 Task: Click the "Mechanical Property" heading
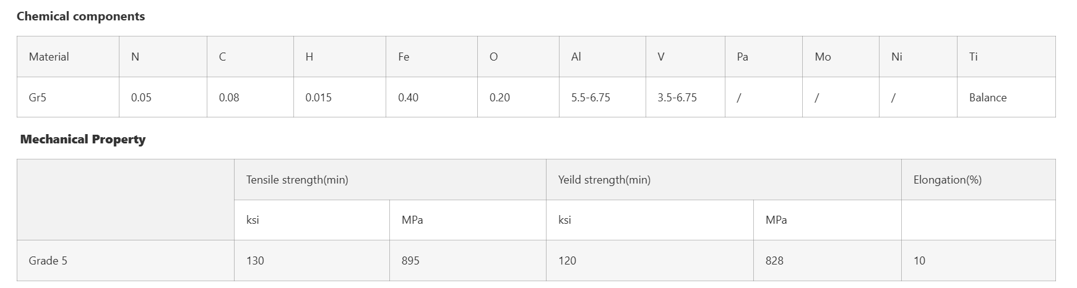point(83,140)
